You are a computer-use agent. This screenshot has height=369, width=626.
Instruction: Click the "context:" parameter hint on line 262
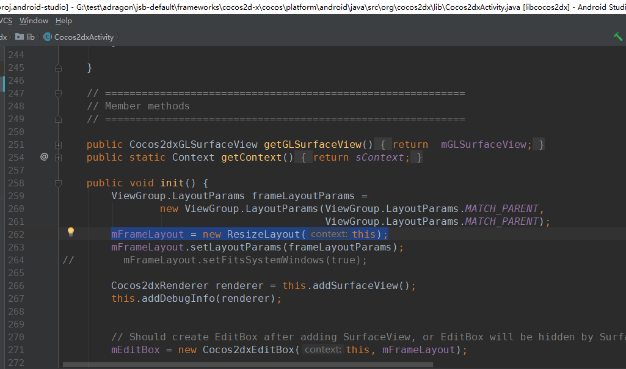[x=329, y=234]
